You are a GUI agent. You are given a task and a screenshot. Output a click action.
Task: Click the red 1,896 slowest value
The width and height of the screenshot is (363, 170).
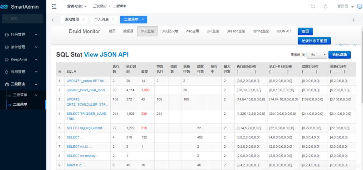coord(145,90)
